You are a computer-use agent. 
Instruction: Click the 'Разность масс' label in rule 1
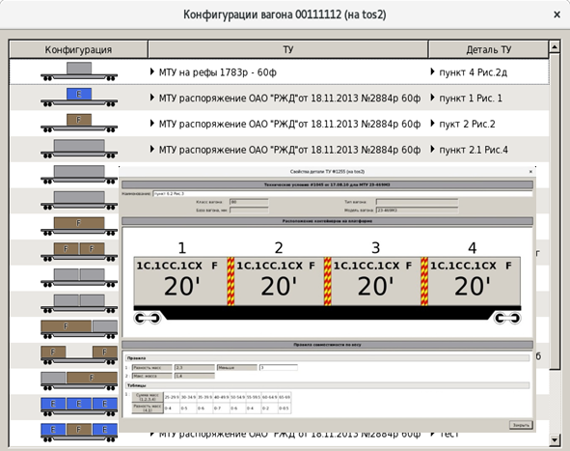[152, 368]
